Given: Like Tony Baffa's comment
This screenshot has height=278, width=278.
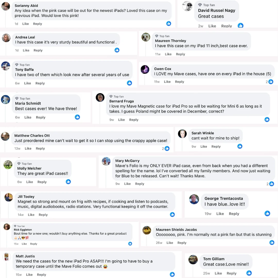Looking at the screenshot, I should point(28,83).
